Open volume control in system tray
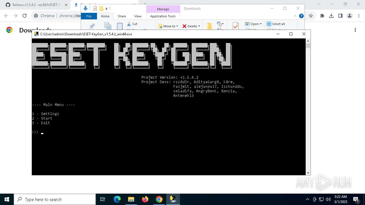Image resolution: width=365 pixels, height=205 pixels. click(x=328, y=199)
